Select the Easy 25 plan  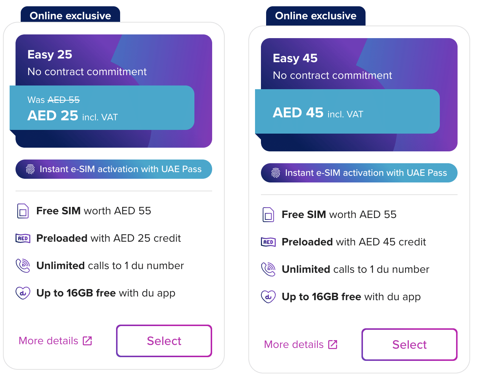pos(164,341)
